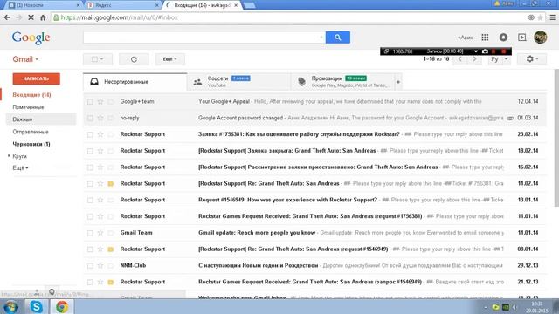Tick checkbox of 16.02.14 Rockstar Support email
The image size is (559, 314).
click(x=90, y=167)
